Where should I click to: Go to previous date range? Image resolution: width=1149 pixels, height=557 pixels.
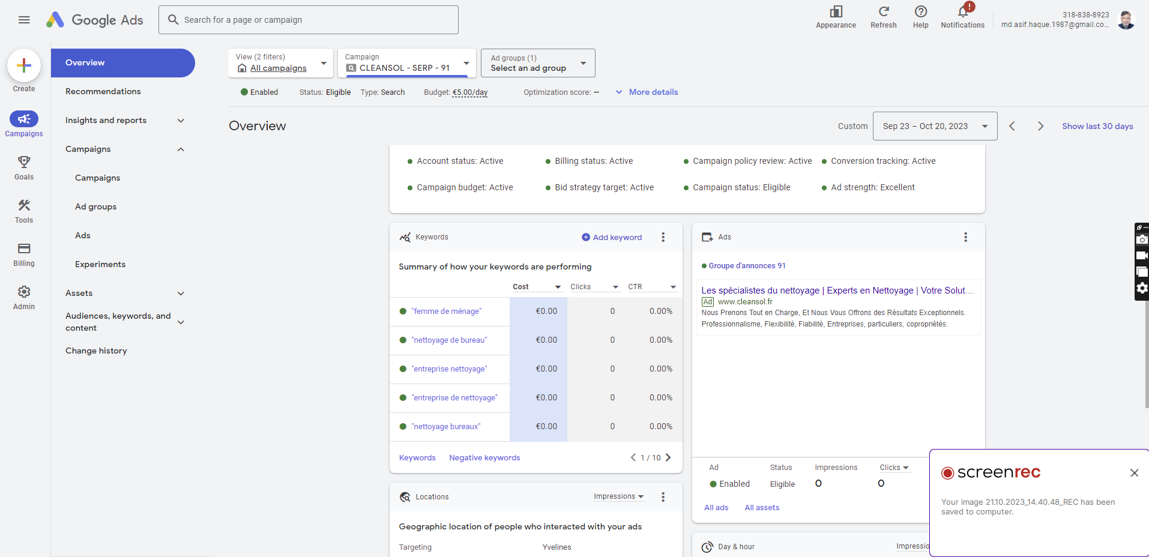click(1012, 126)
